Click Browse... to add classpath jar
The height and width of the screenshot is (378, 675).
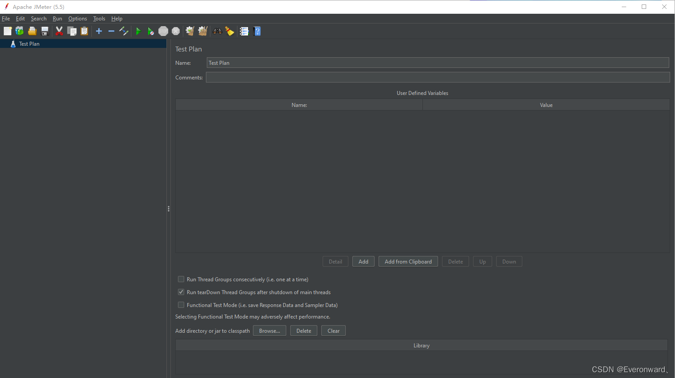tap(269, 331)
